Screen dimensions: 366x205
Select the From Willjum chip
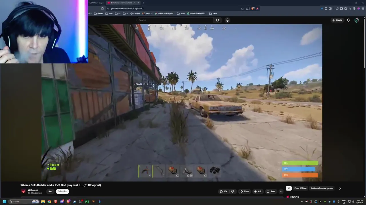pyautogui.click(x=300, y=188)
